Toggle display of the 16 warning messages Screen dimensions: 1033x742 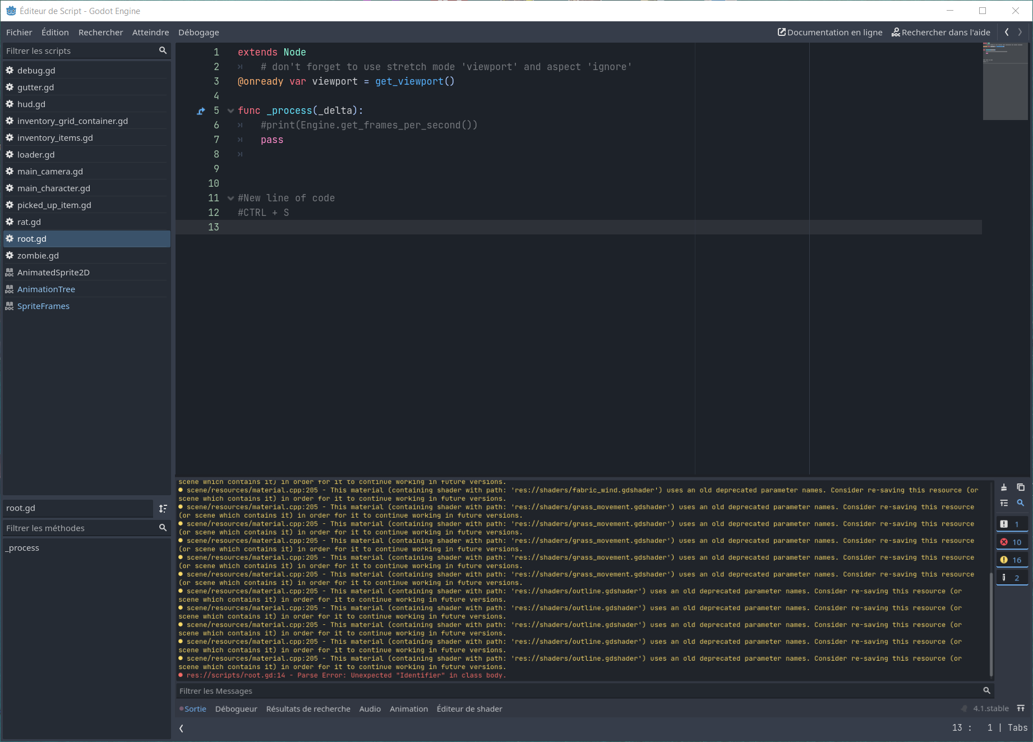[x=1012, y=559]
